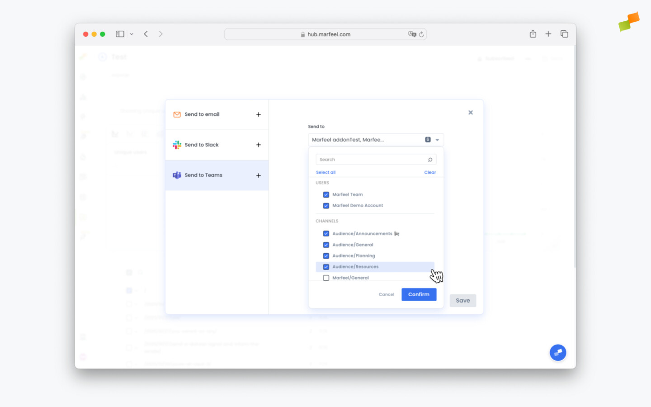The height and width of the screenshot is (407, 651).
Task: Click the plus icon beside Send to Teams
Action: click(x=258, y=175)
